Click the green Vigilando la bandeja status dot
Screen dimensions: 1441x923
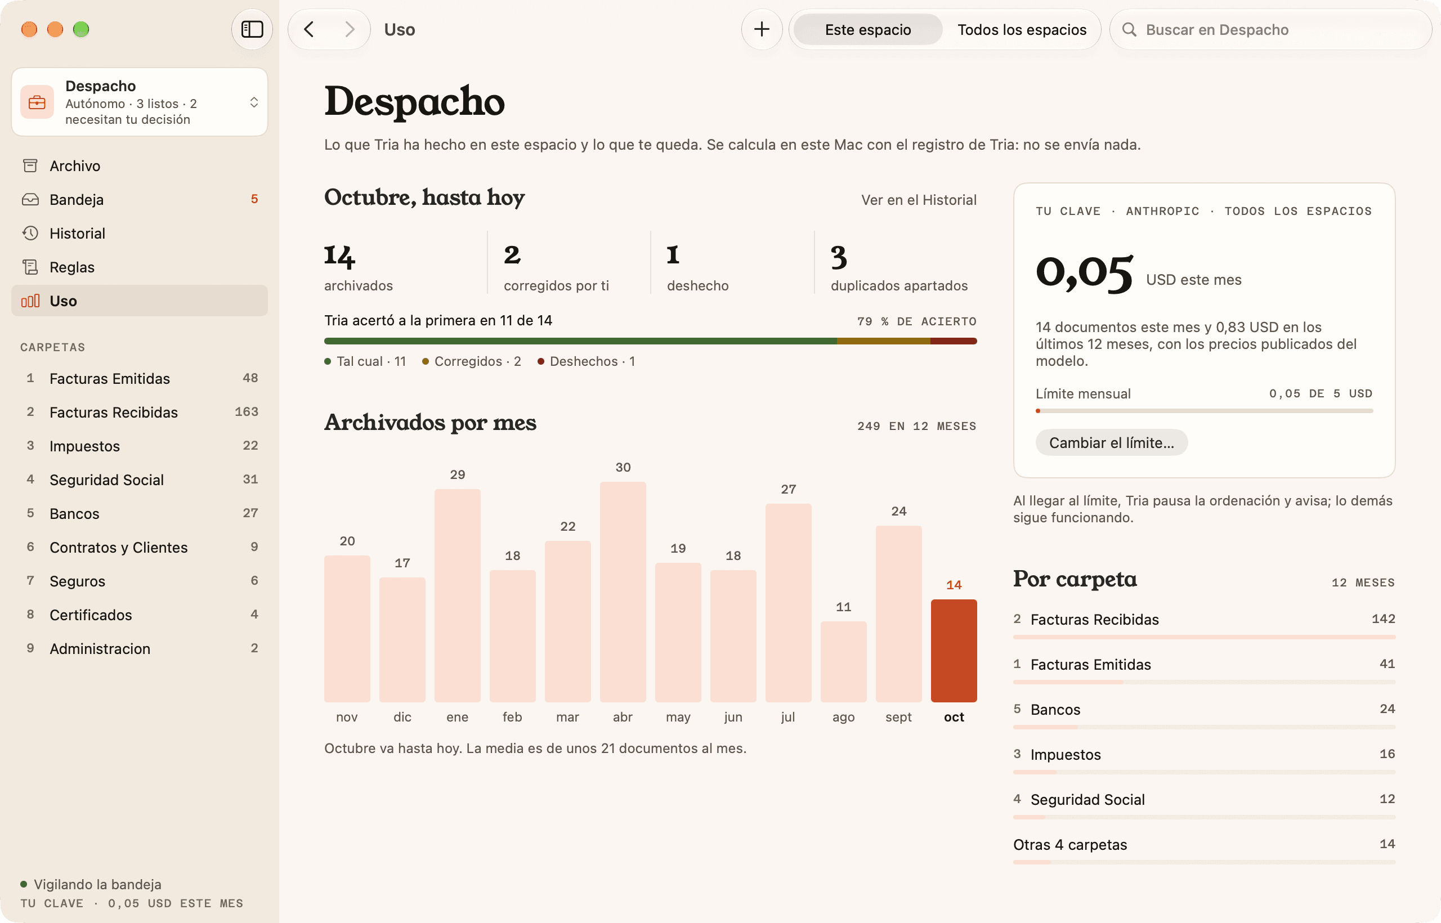[x=24, y=884]
